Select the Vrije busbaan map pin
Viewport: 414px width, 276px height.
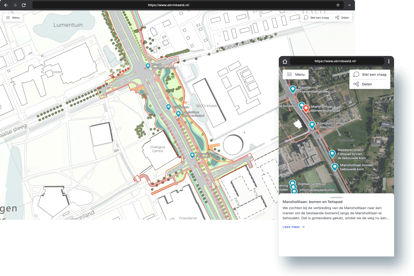[168, 107]
